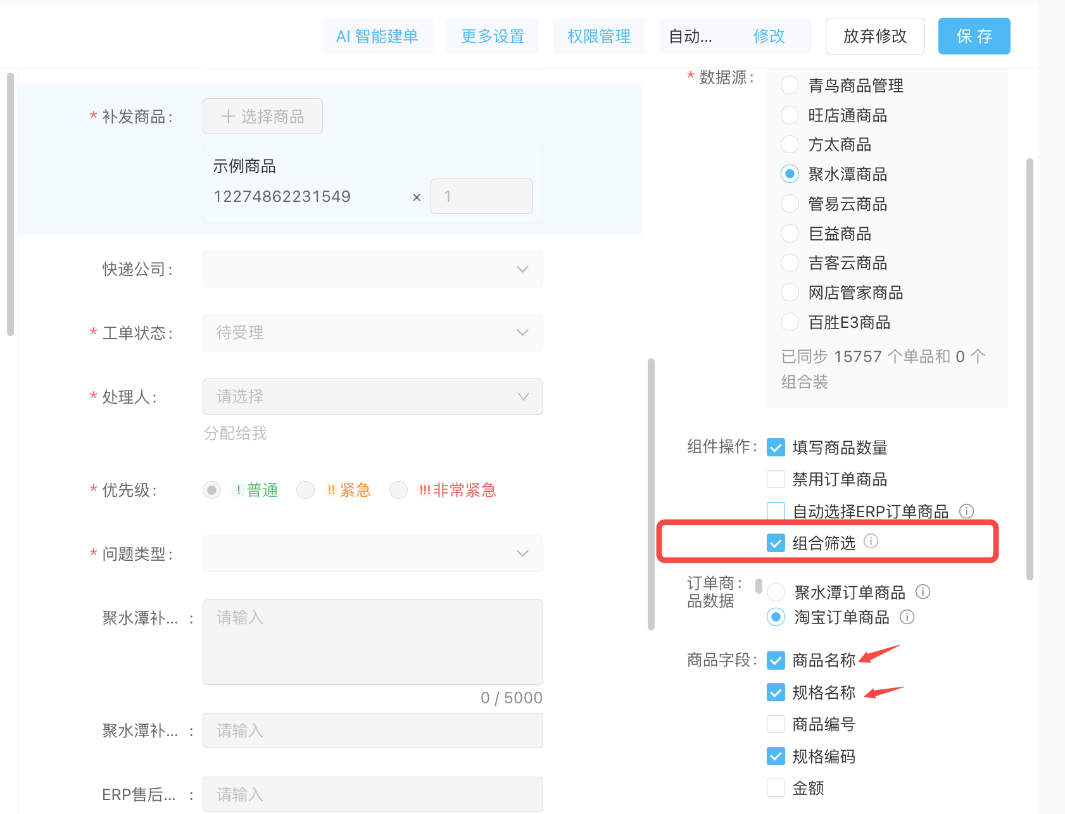Viewport: 1065px width, 814px height.
Task: Click first 聚水潭补... textarea
Action: coord(372,642)
